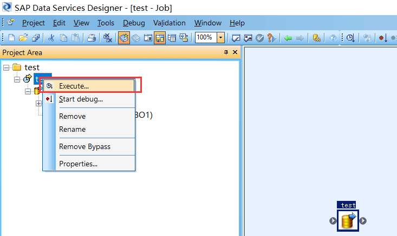
Task: Click the left connector of test data flow
Action: [x=333, y=221]
